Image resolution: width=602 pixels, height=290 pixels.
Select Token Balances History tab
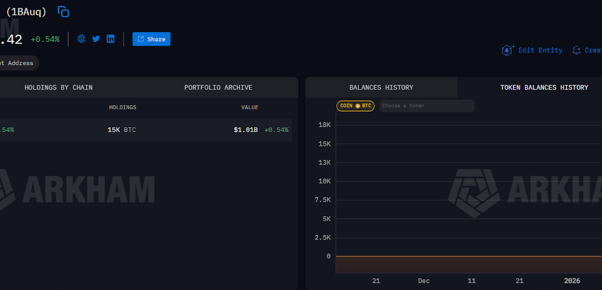544,87
